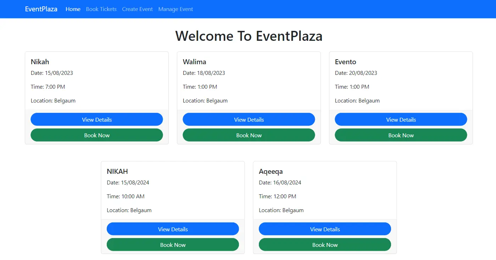The height and width of the screenshot is (260, 496).
Task: Go to the Home nav link
Action: 73,9
